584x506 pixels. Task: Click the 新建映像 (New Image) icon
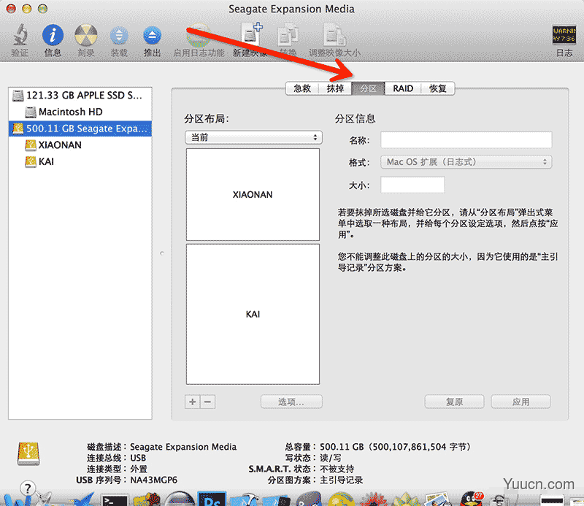(252, 34)
